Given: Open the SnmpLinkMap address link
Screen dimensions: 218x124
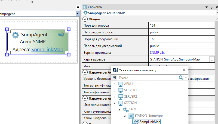Looking at the screenshot, I should tap(47, 50).
